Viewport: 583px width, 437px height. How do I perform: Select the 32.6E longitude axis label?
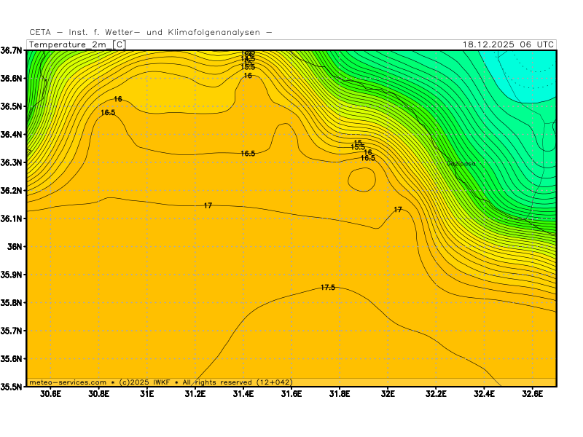tap(532, 394)
